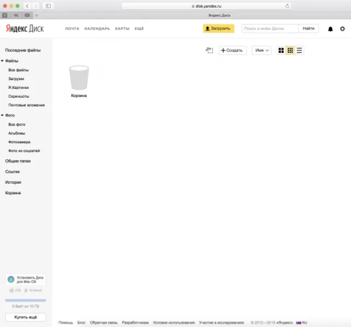Collapse the Файлы section arrow

[2, 61]
